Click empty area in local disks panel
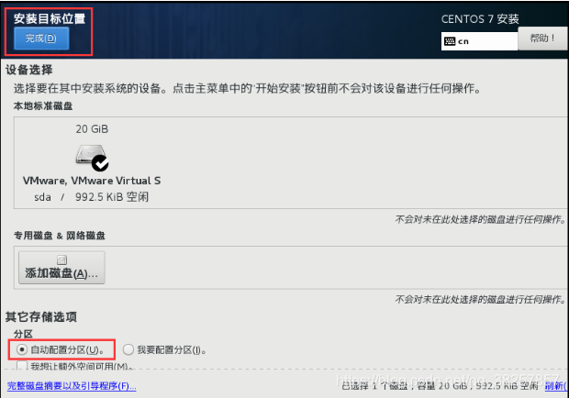 (363, 163)
